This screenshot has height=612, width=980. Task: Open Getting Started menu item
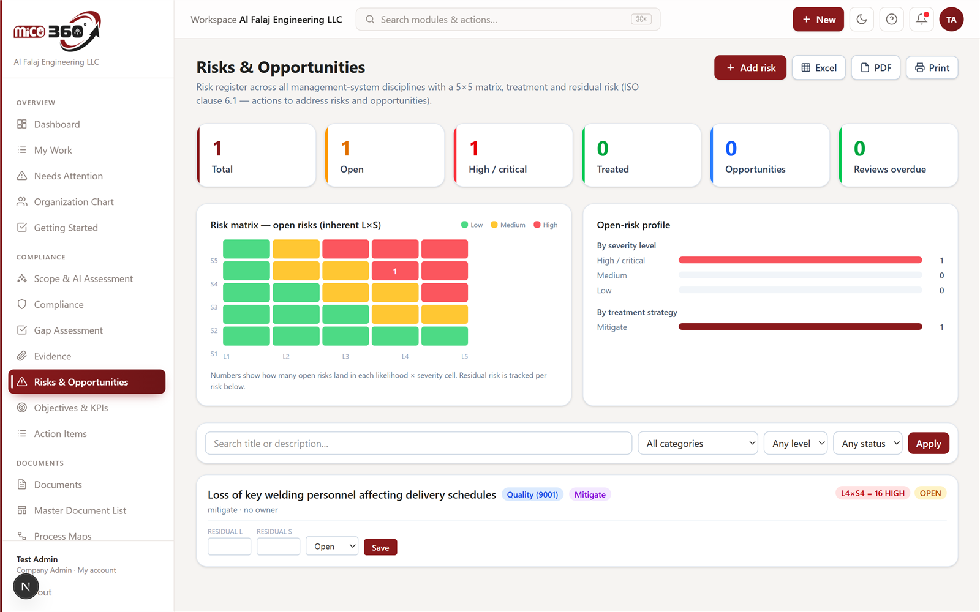[x=87, y=228]
